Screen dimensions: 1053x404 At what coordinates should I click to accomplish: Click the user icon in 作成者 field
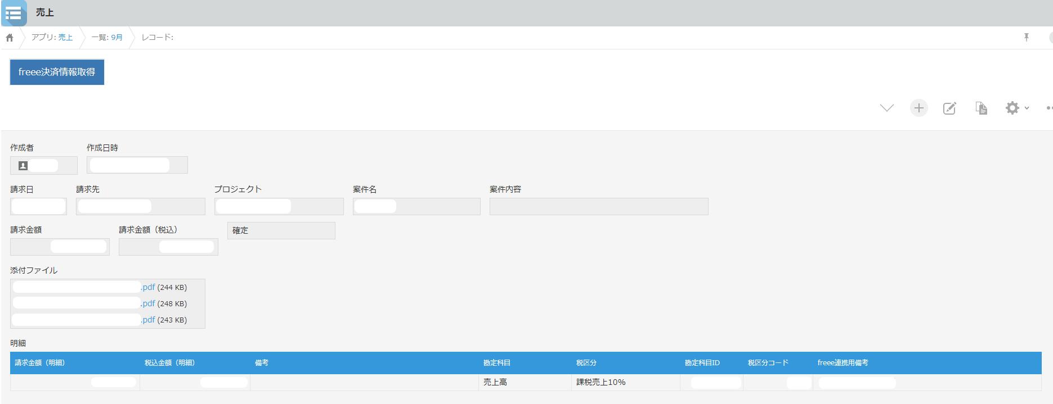click(23, 166)
